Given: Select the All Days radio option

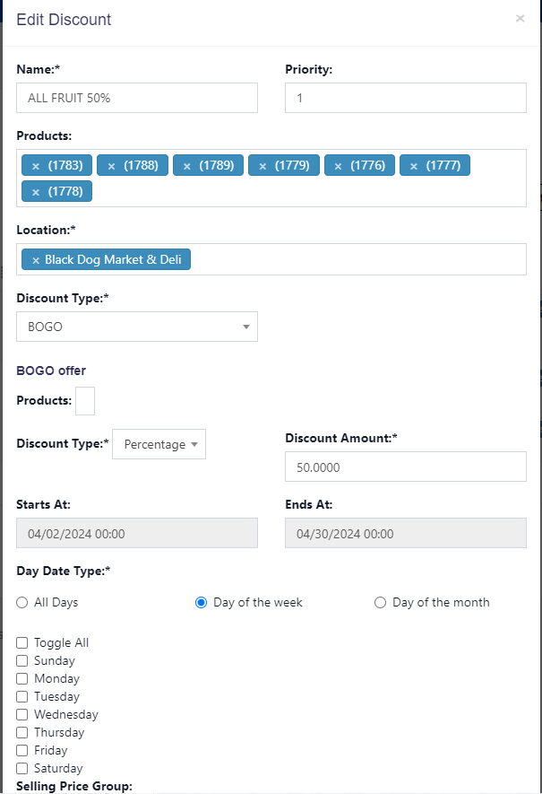Looking at the screenshot, I should click(22, 602).
